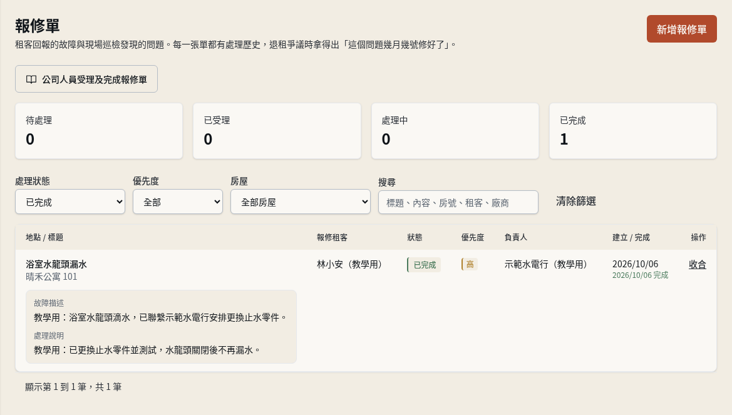Select the 已完成 summary card
732x415 pixels.
pos(633,131)
